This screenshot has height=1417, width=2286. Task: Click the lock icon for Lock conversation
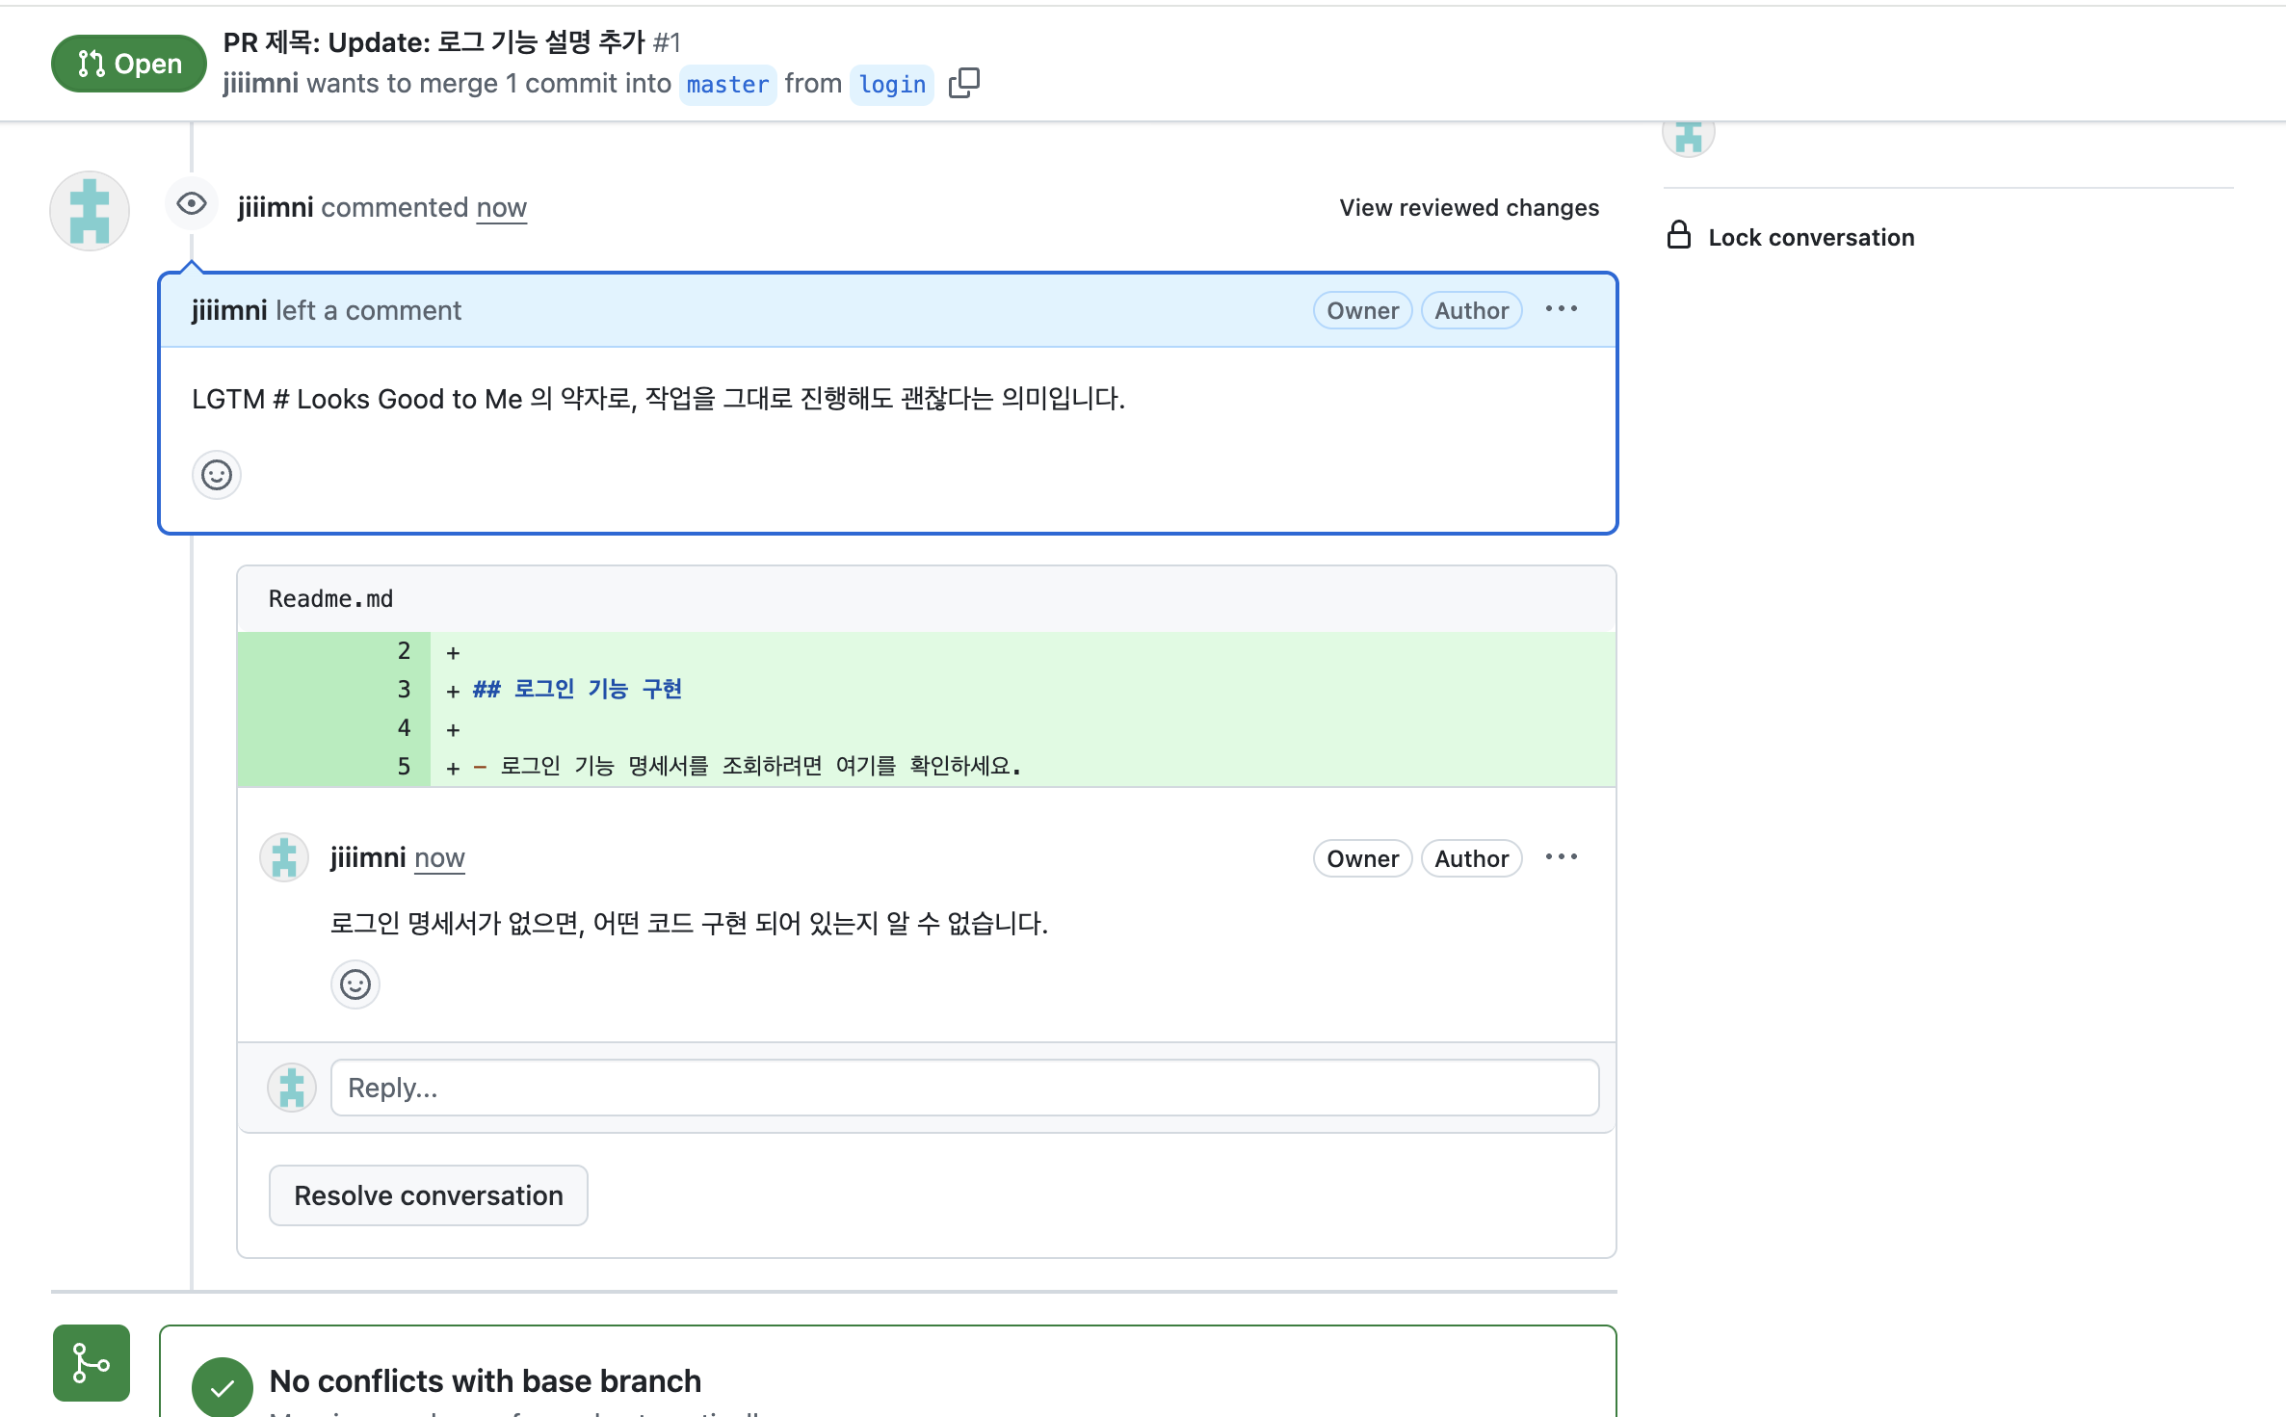click(x=1679, y=236)
